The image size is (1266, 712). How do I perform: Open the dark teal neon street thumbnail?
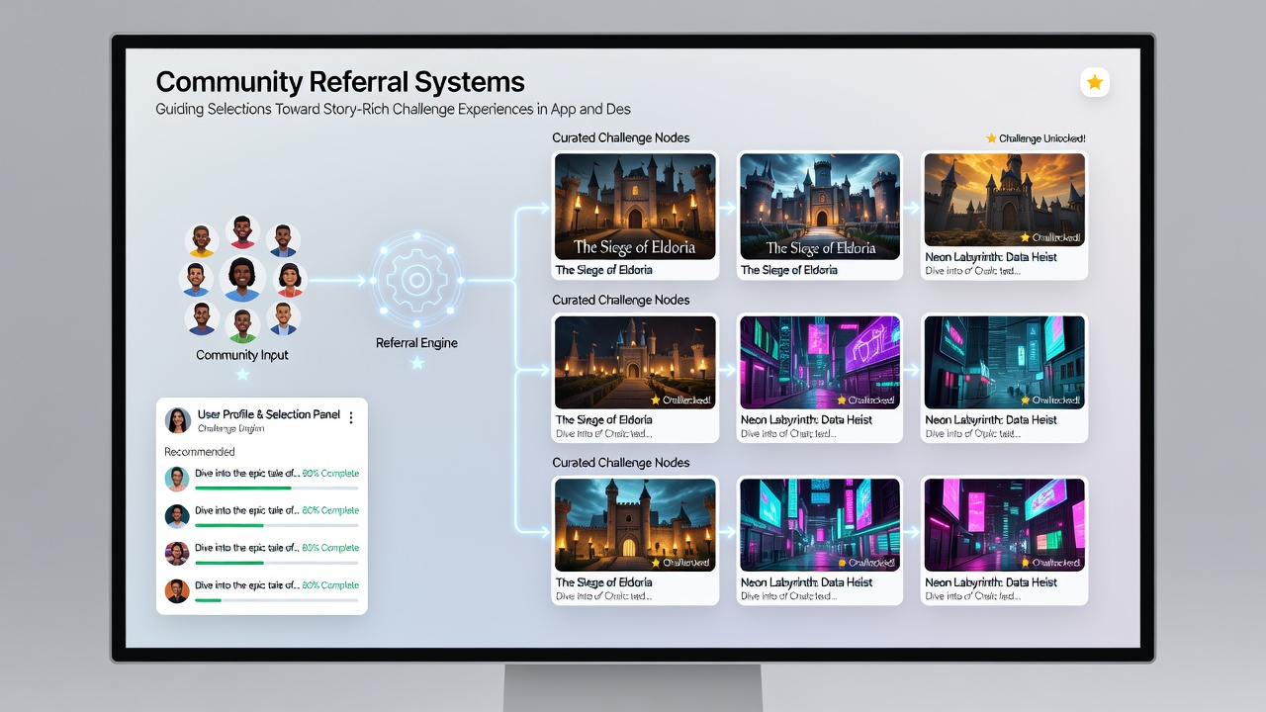tap(1004, 362)
